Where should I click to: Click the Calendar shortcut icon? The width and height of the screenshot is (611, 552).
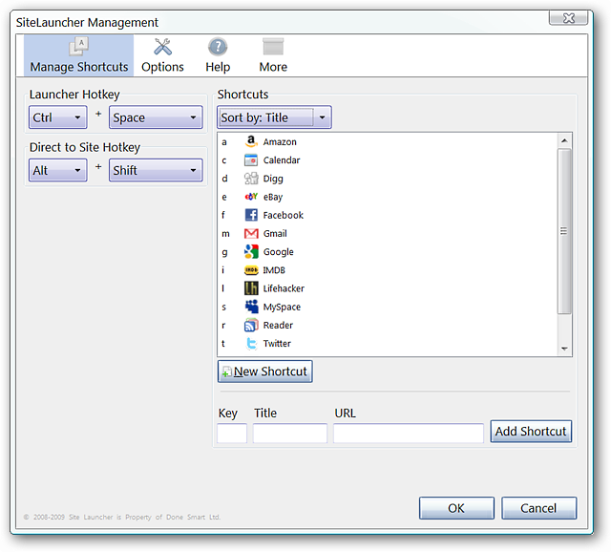251,159
